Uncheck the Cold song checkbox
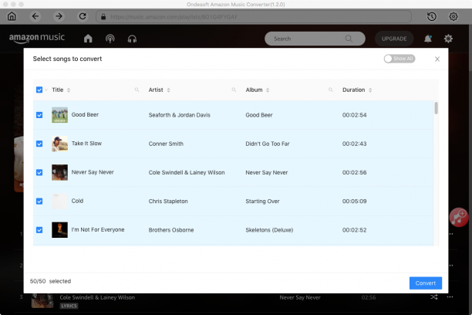Screen dimensions: 472x315 click(39, 201)
